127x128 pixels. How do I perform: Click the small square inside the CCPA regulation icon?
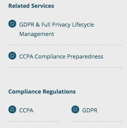(x=12, y=110)
